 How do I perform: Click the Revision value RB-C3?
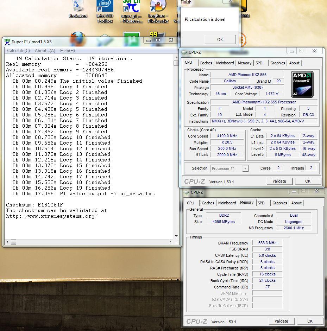(308, 115)
